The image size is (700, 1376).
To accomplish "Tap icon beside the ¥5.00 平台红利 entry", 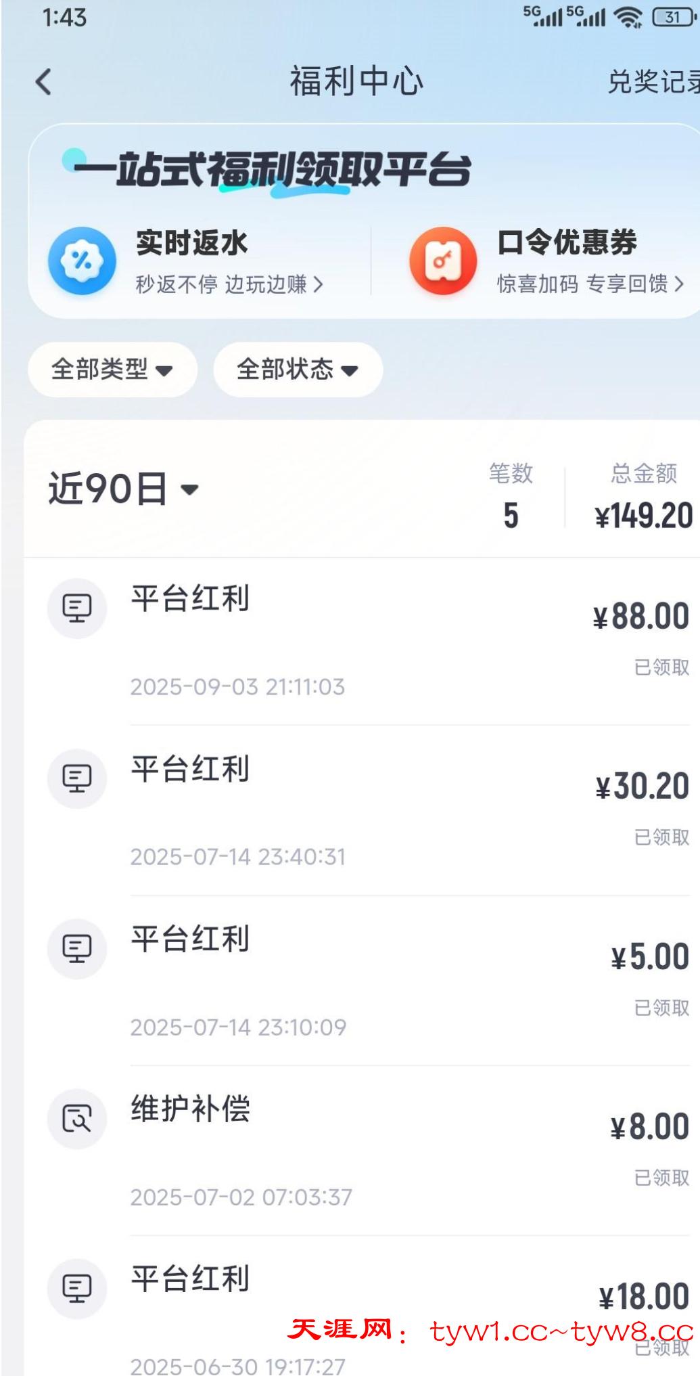I will tap(77, 948).
